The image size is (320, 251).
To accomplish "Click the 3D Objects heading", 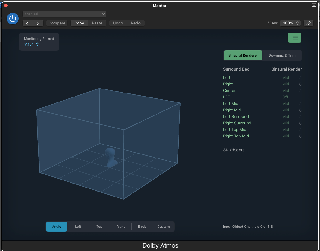I will tap(234, 150).
